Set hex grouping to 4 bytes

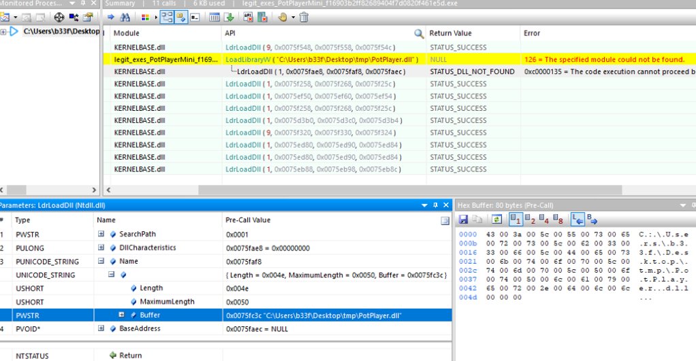coord(544,220)
